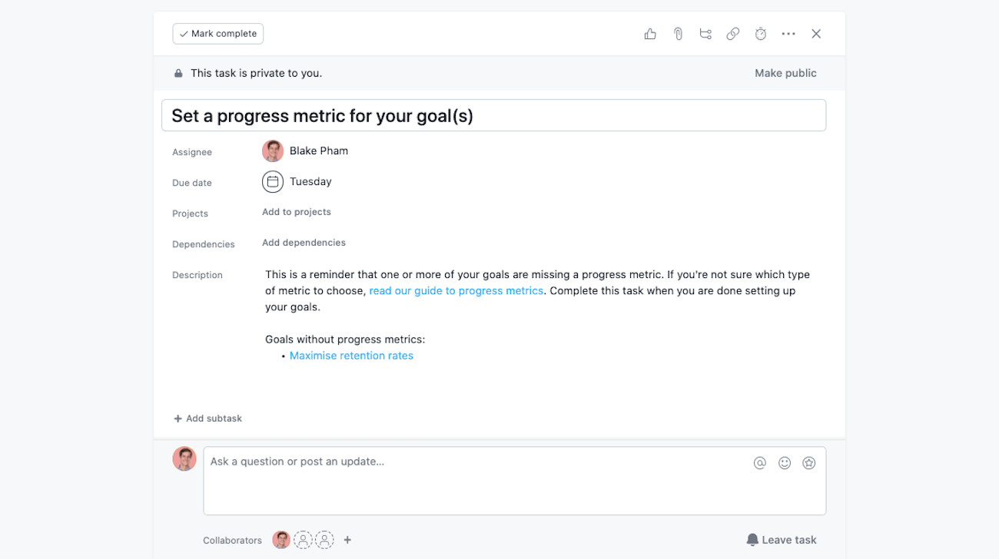
Task: Attach a file using the paperclip icon
Action: tap(678, 34)
